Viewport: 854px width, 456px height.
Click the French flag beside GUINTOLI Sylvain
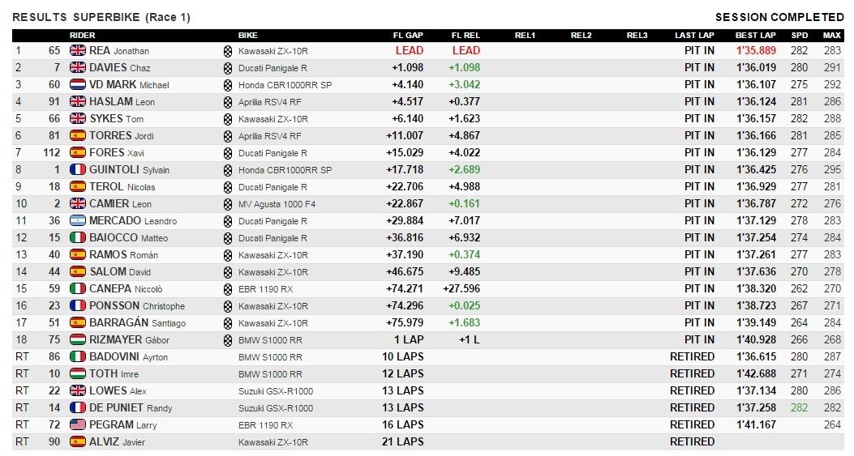tap(78, 169)
